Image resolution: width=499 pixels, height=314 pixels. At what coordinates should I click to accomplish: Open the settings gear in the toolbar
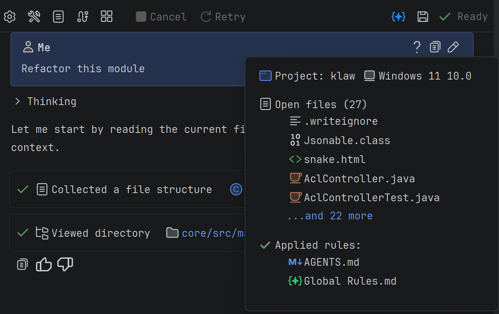9,16
